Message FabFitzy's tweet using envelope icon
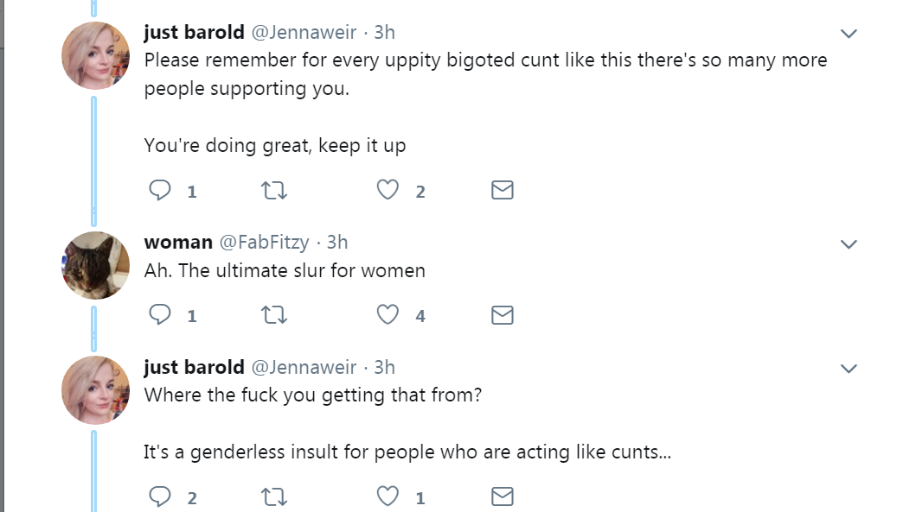This screenshot has height=512, width=916. [x=502, y=315]
